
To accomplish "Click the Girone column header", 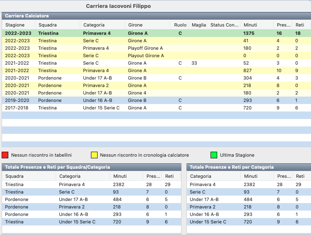I will click(135, 25).
